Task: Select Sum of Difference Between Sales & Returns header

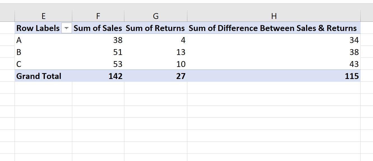Action: point(274,28)
